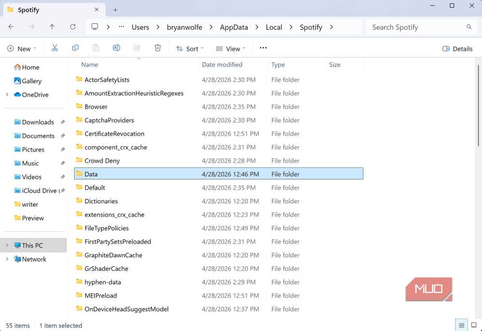Go back with the left arrow
Image resolution: width=482 pixels, height=331 pixels.
tap(11, 26)
